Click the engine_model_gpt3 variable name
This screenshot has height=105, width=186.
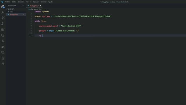point(49,26)
